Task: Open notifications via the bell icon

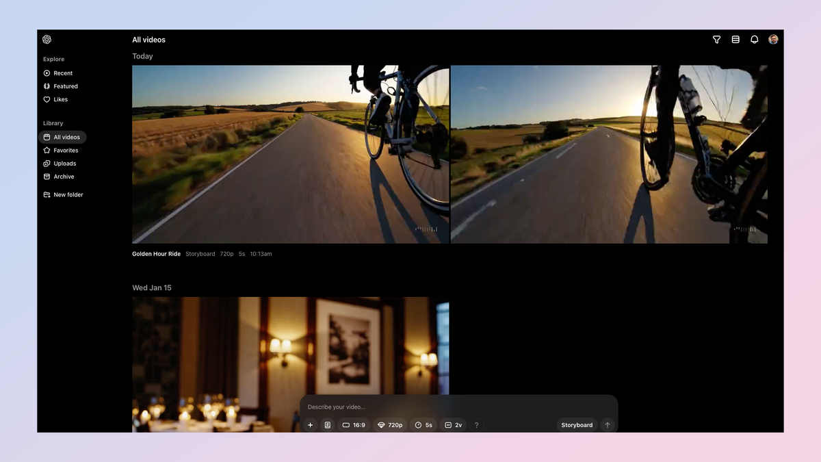Action: click(754, 40)
